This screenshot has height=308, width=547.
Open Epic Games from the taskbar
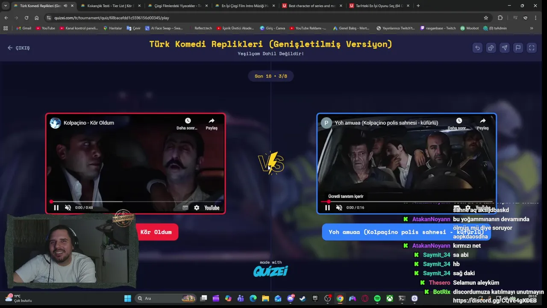(315, 298)
